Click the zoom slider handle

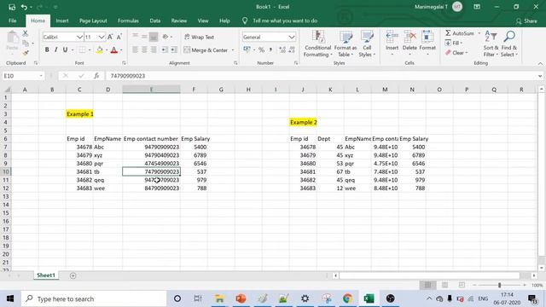pos(499,285)
